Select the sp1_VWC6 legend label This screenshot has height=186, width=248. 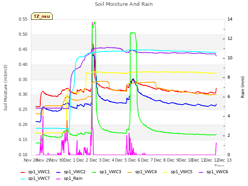(x=217, y=172)
